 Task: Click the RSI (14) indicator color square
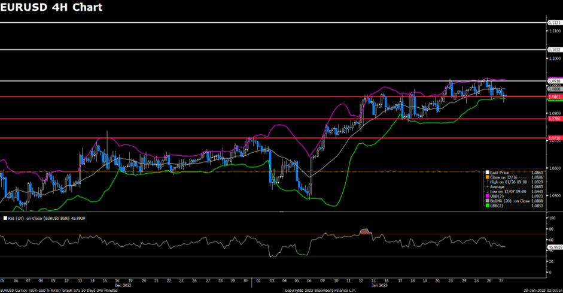pyautogui.click(x=4, y=219)
